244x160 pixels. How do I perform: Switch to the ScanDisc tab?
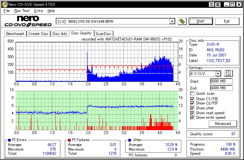tap(103, 34)
